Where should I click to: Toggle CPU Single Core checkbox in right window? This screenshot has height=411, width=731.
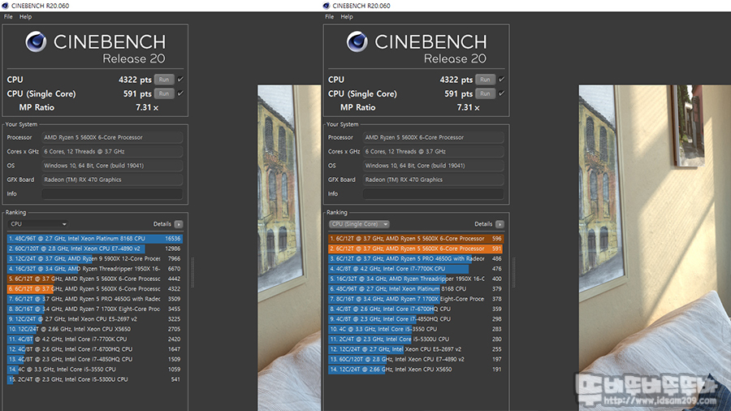502,93
